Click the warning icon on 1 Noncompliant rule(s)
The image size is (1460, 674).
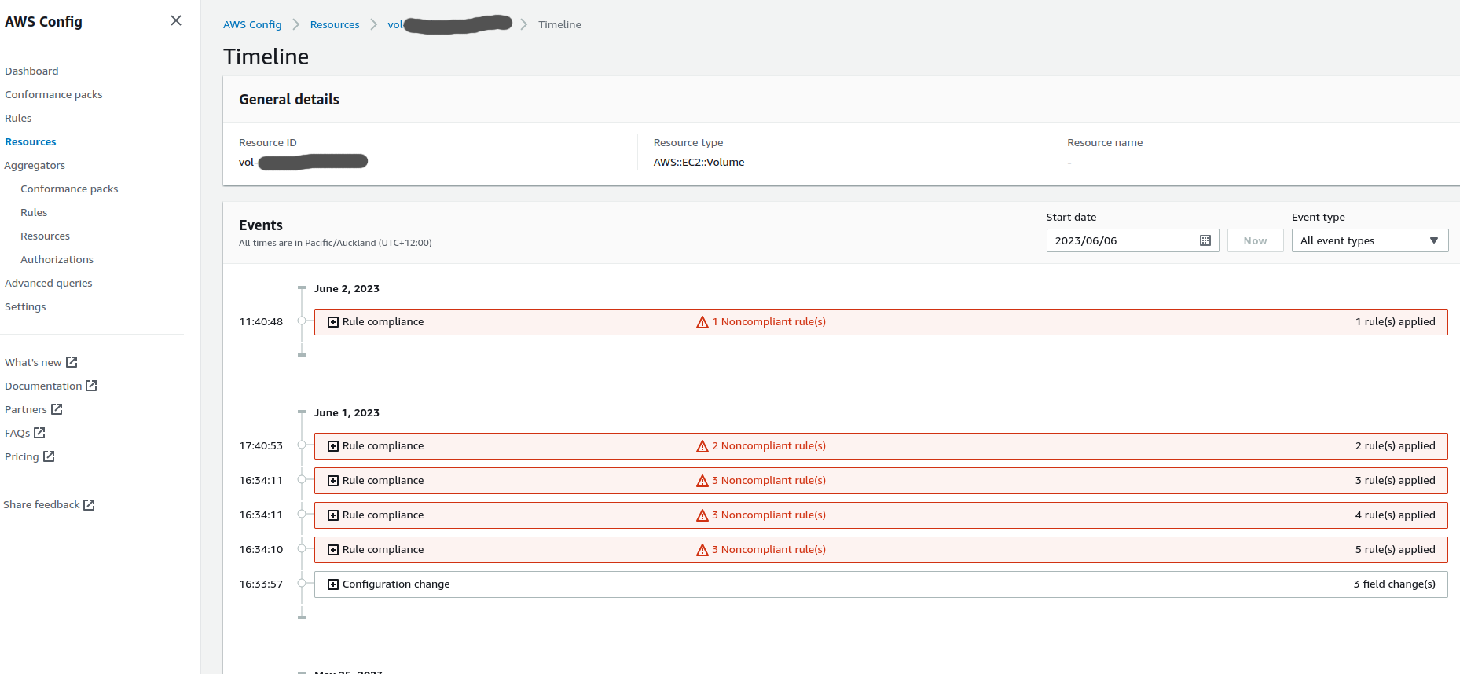click(x=702, y=322)
